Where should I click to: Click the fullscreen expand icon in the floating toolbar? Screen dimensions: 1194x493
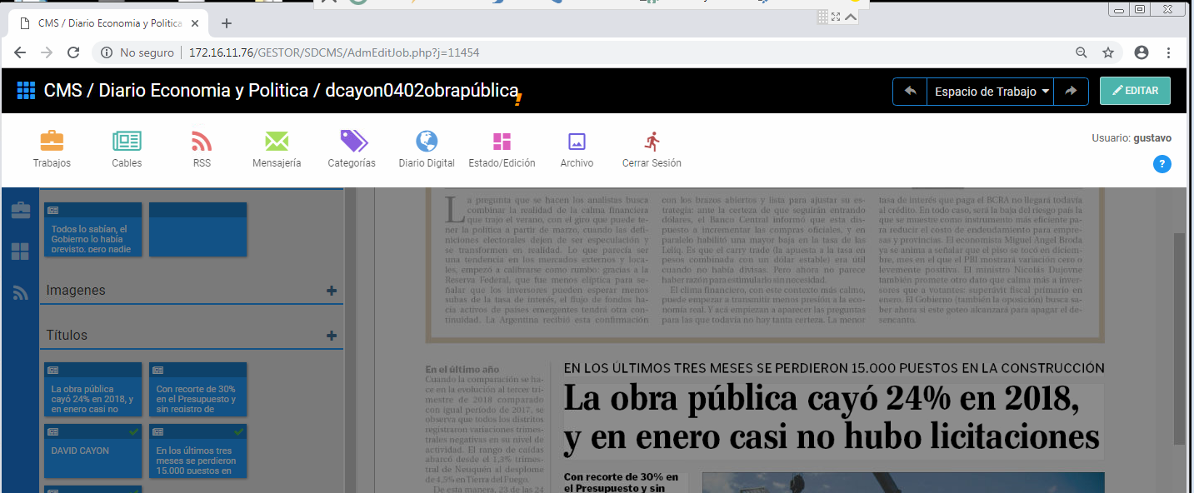[x=836, y=17]
